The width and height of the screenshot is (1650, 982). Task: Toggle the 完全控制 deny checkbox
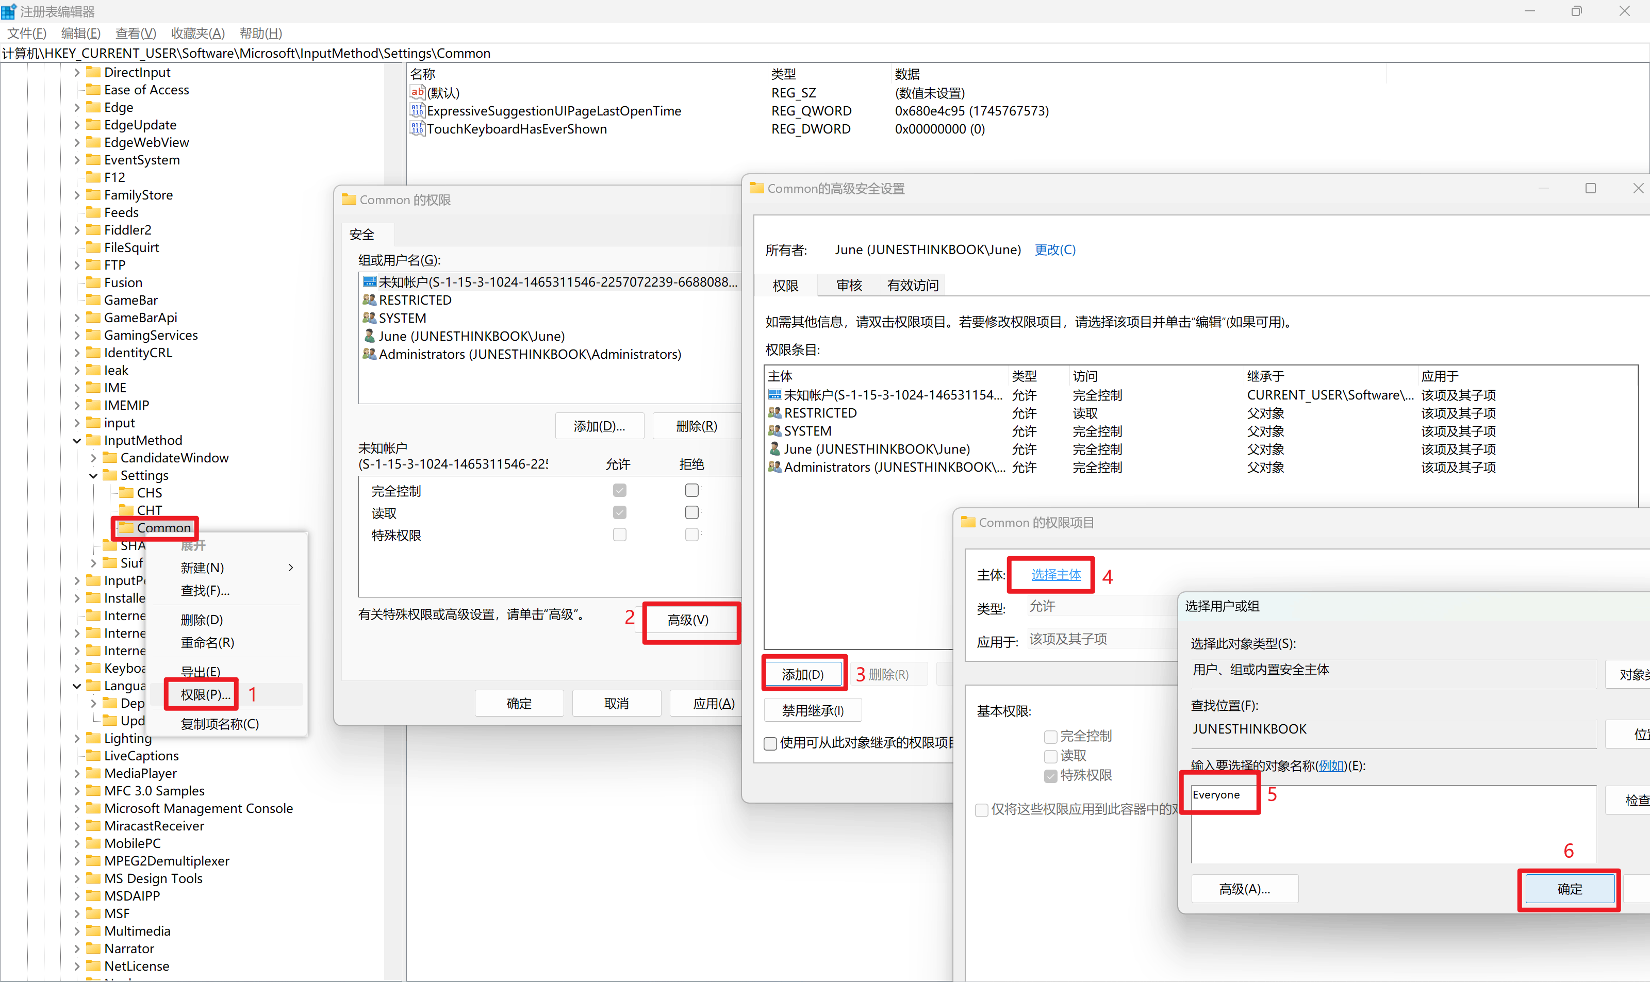click(x=691, y=490)
